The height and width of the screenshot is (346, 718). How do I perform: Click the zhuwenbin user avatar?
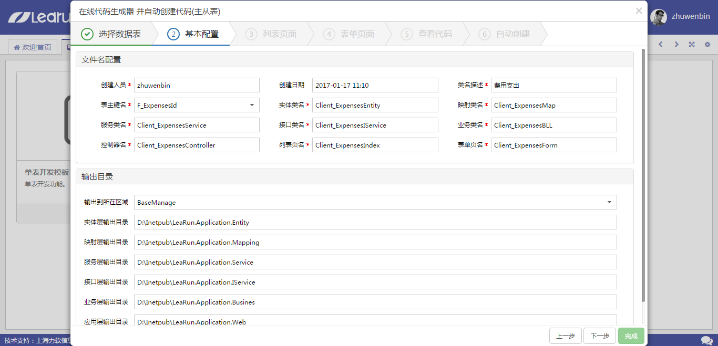coord(659,17)
